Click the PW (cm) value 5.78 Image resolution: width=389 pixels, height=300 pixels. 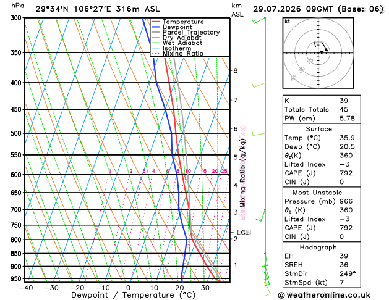point(347,119)
